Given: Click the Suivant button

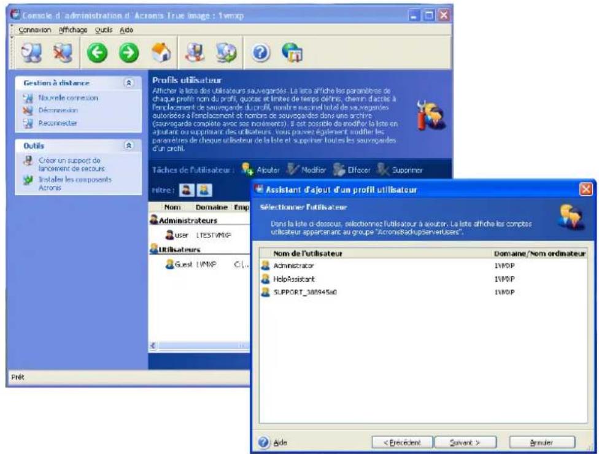Looking at the screenshot, I should click(465, 442).
